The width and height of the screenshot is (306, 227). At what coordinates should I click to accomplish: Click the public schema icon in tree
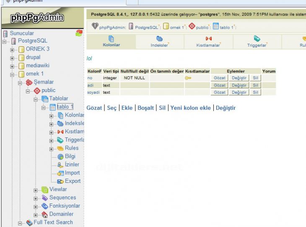point(37,91)
